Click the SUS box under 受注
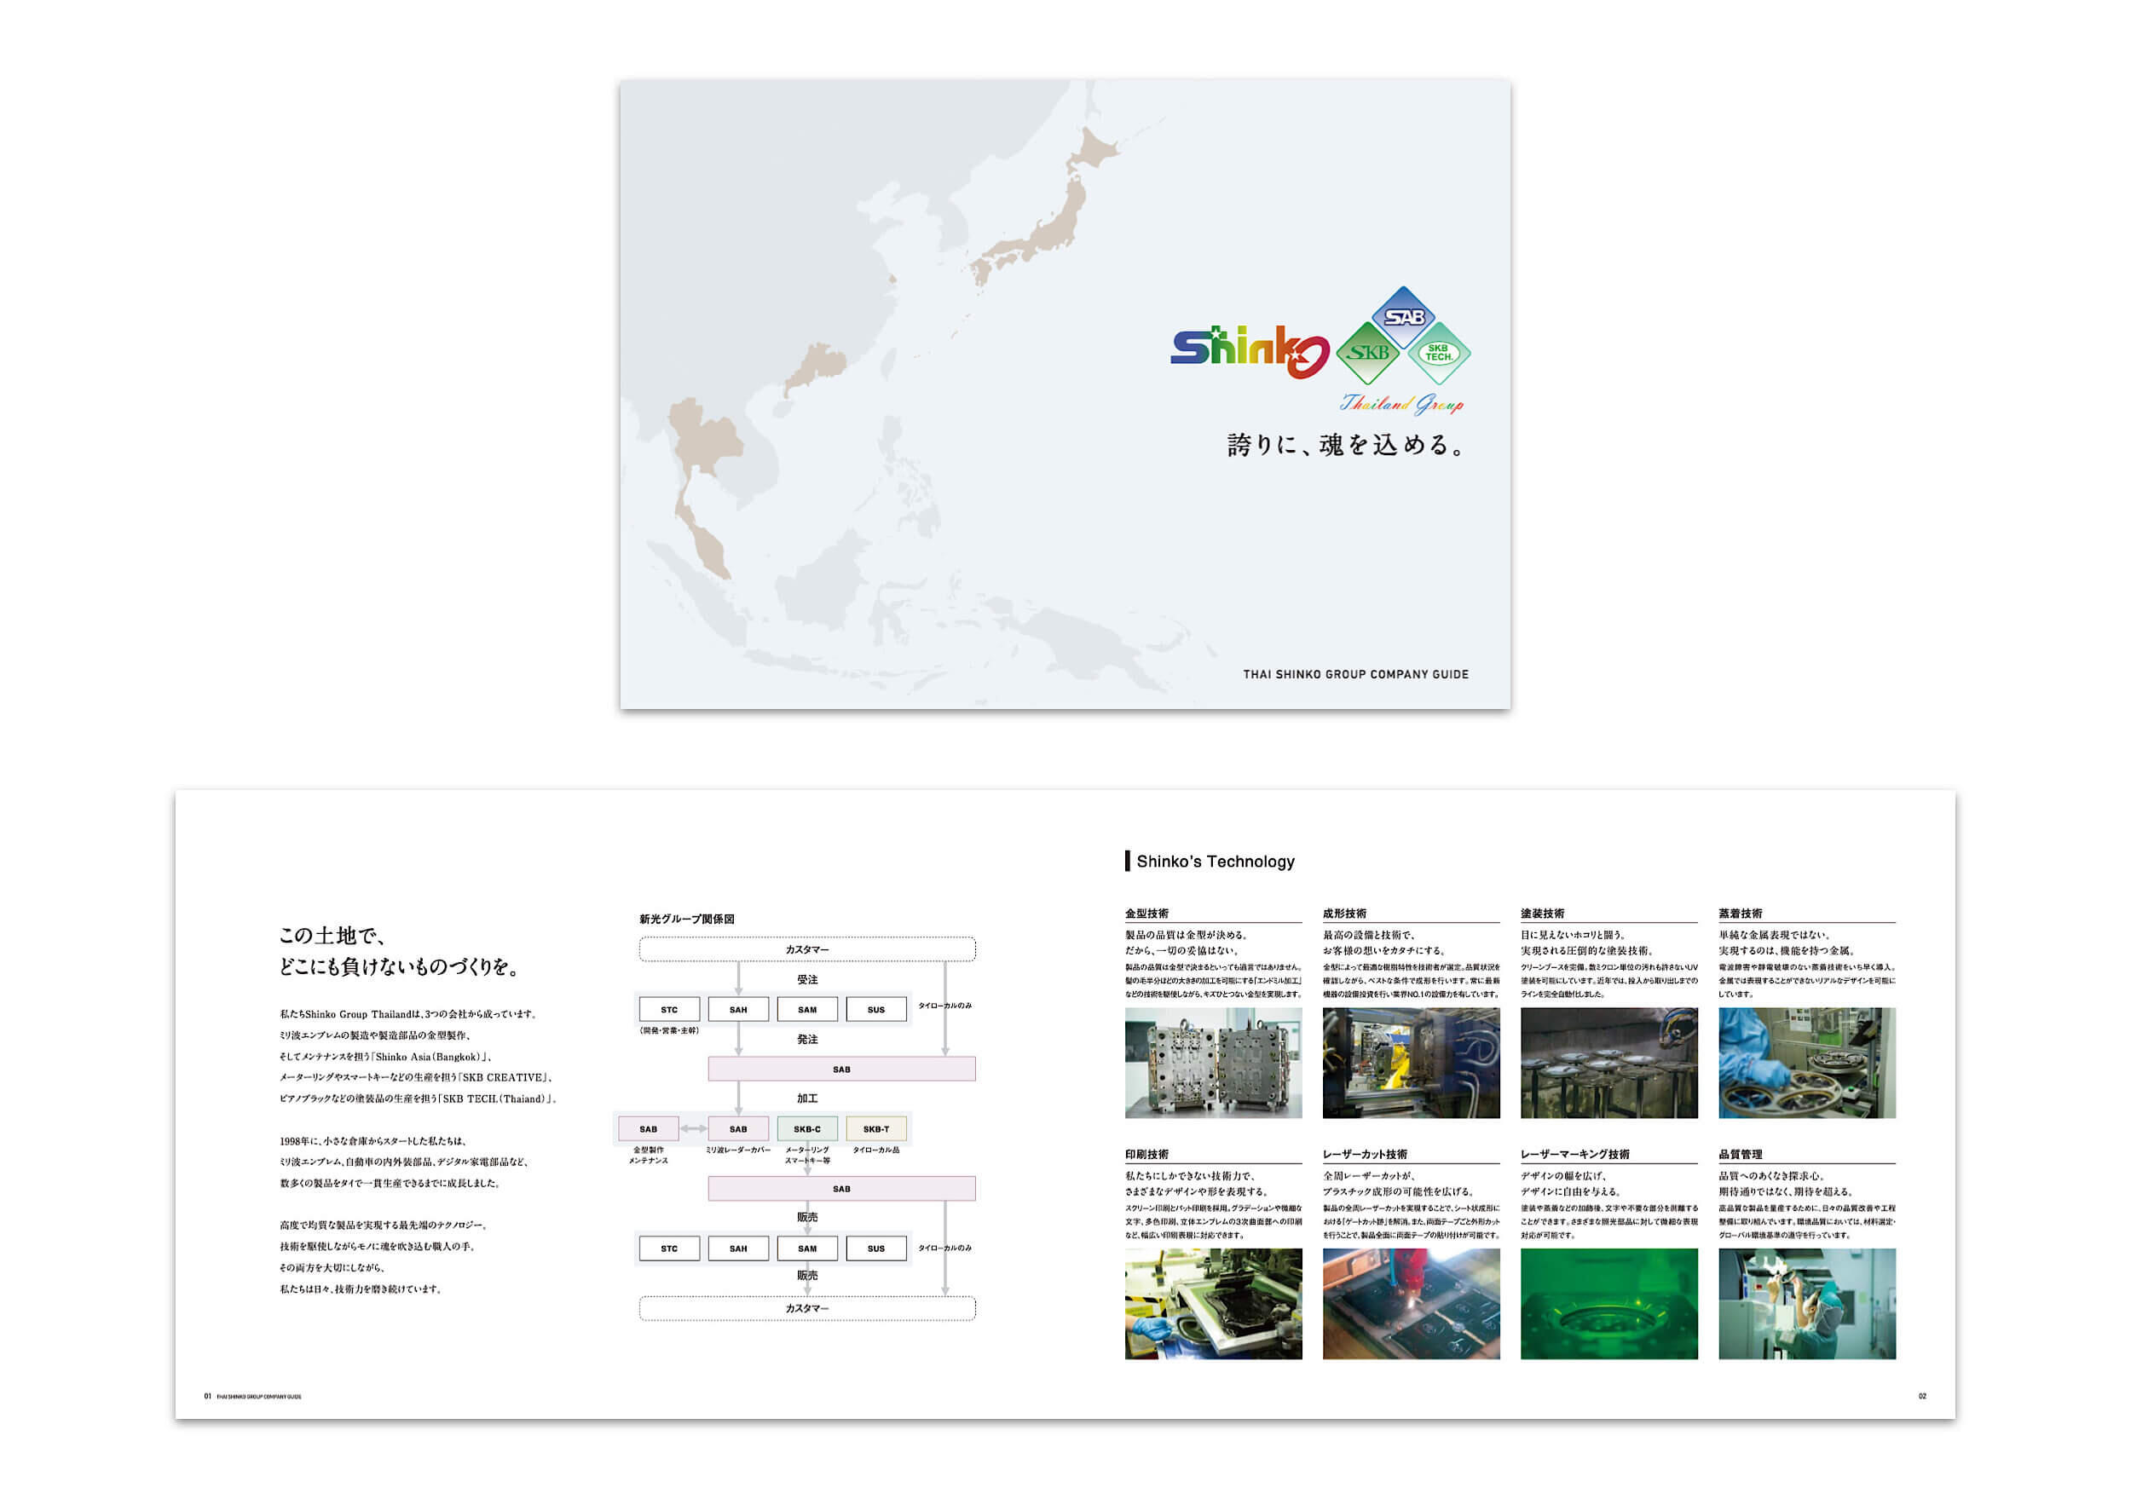The height and width of the screenshot is (1505, 2131). tap(876, 1010)
